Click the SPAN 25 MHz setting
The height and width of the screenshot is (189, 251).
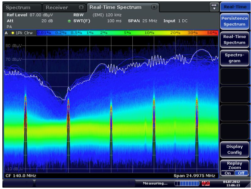pos(142,21)
